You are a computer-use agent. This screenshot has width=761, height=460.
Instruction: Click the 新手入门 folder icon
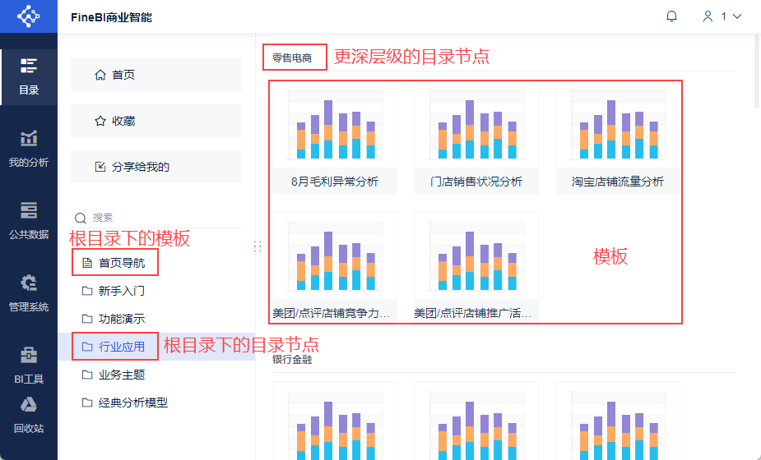coord(87,291)
